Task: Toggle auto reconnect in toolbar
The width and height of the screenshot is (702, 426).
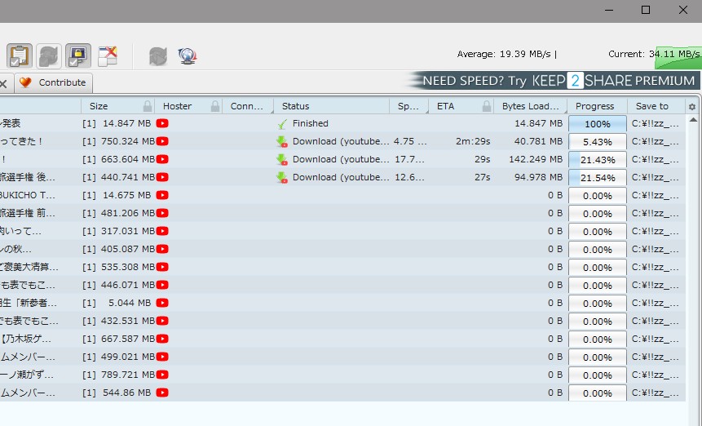Action: [49, 56]
